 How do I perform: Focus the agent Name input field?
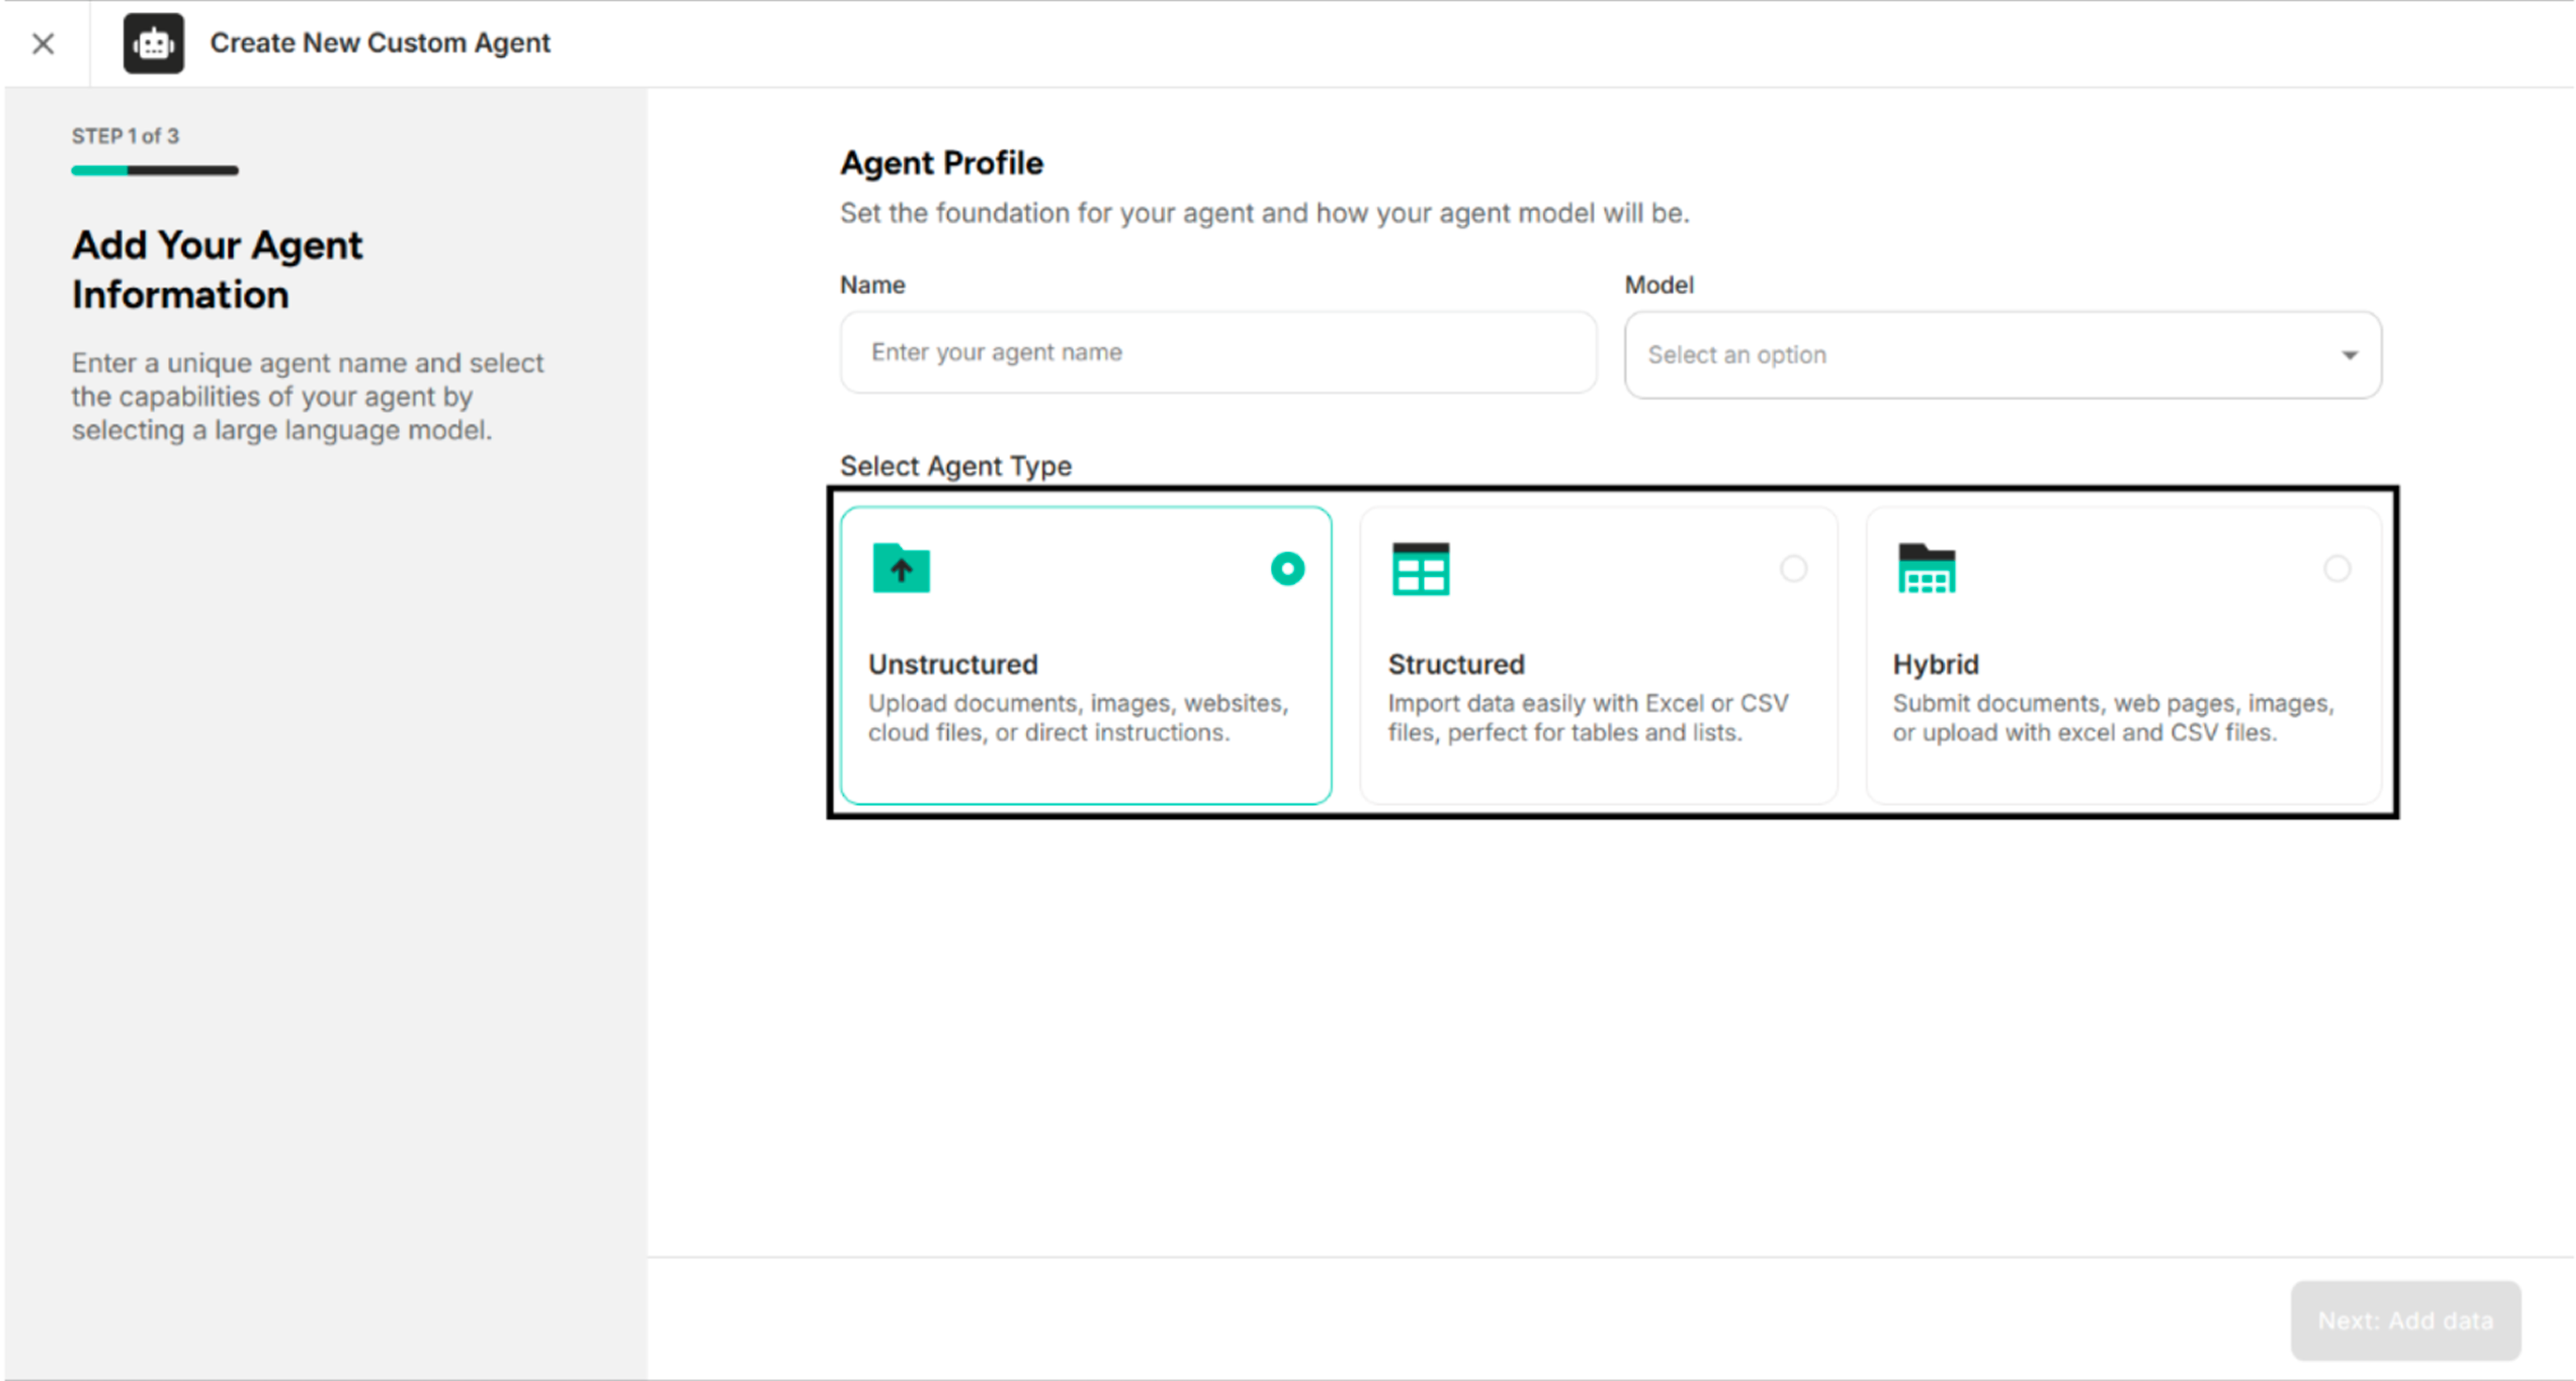[x=1218, y=352]
